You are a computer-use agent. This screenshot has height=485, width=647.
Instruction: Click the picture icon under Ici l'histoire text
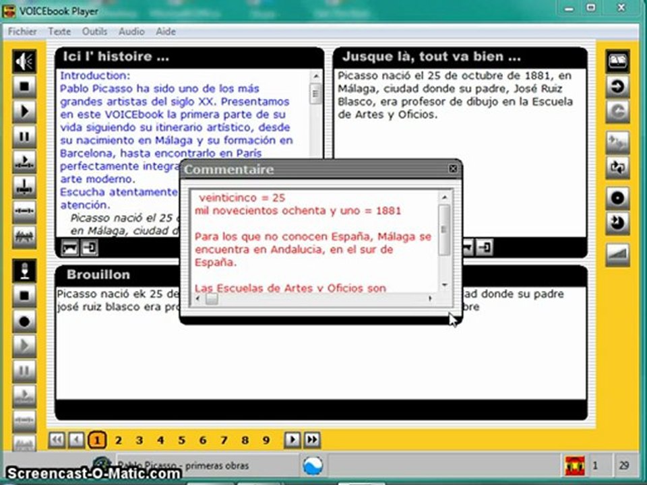(69, 248)
